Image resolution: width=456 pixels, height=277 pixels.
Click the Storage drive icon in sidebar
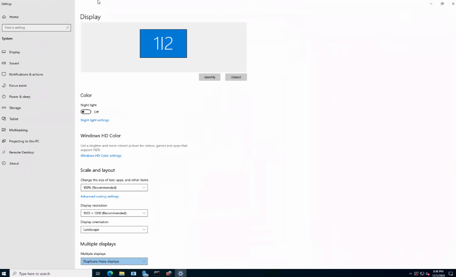(x=4, y=108)
